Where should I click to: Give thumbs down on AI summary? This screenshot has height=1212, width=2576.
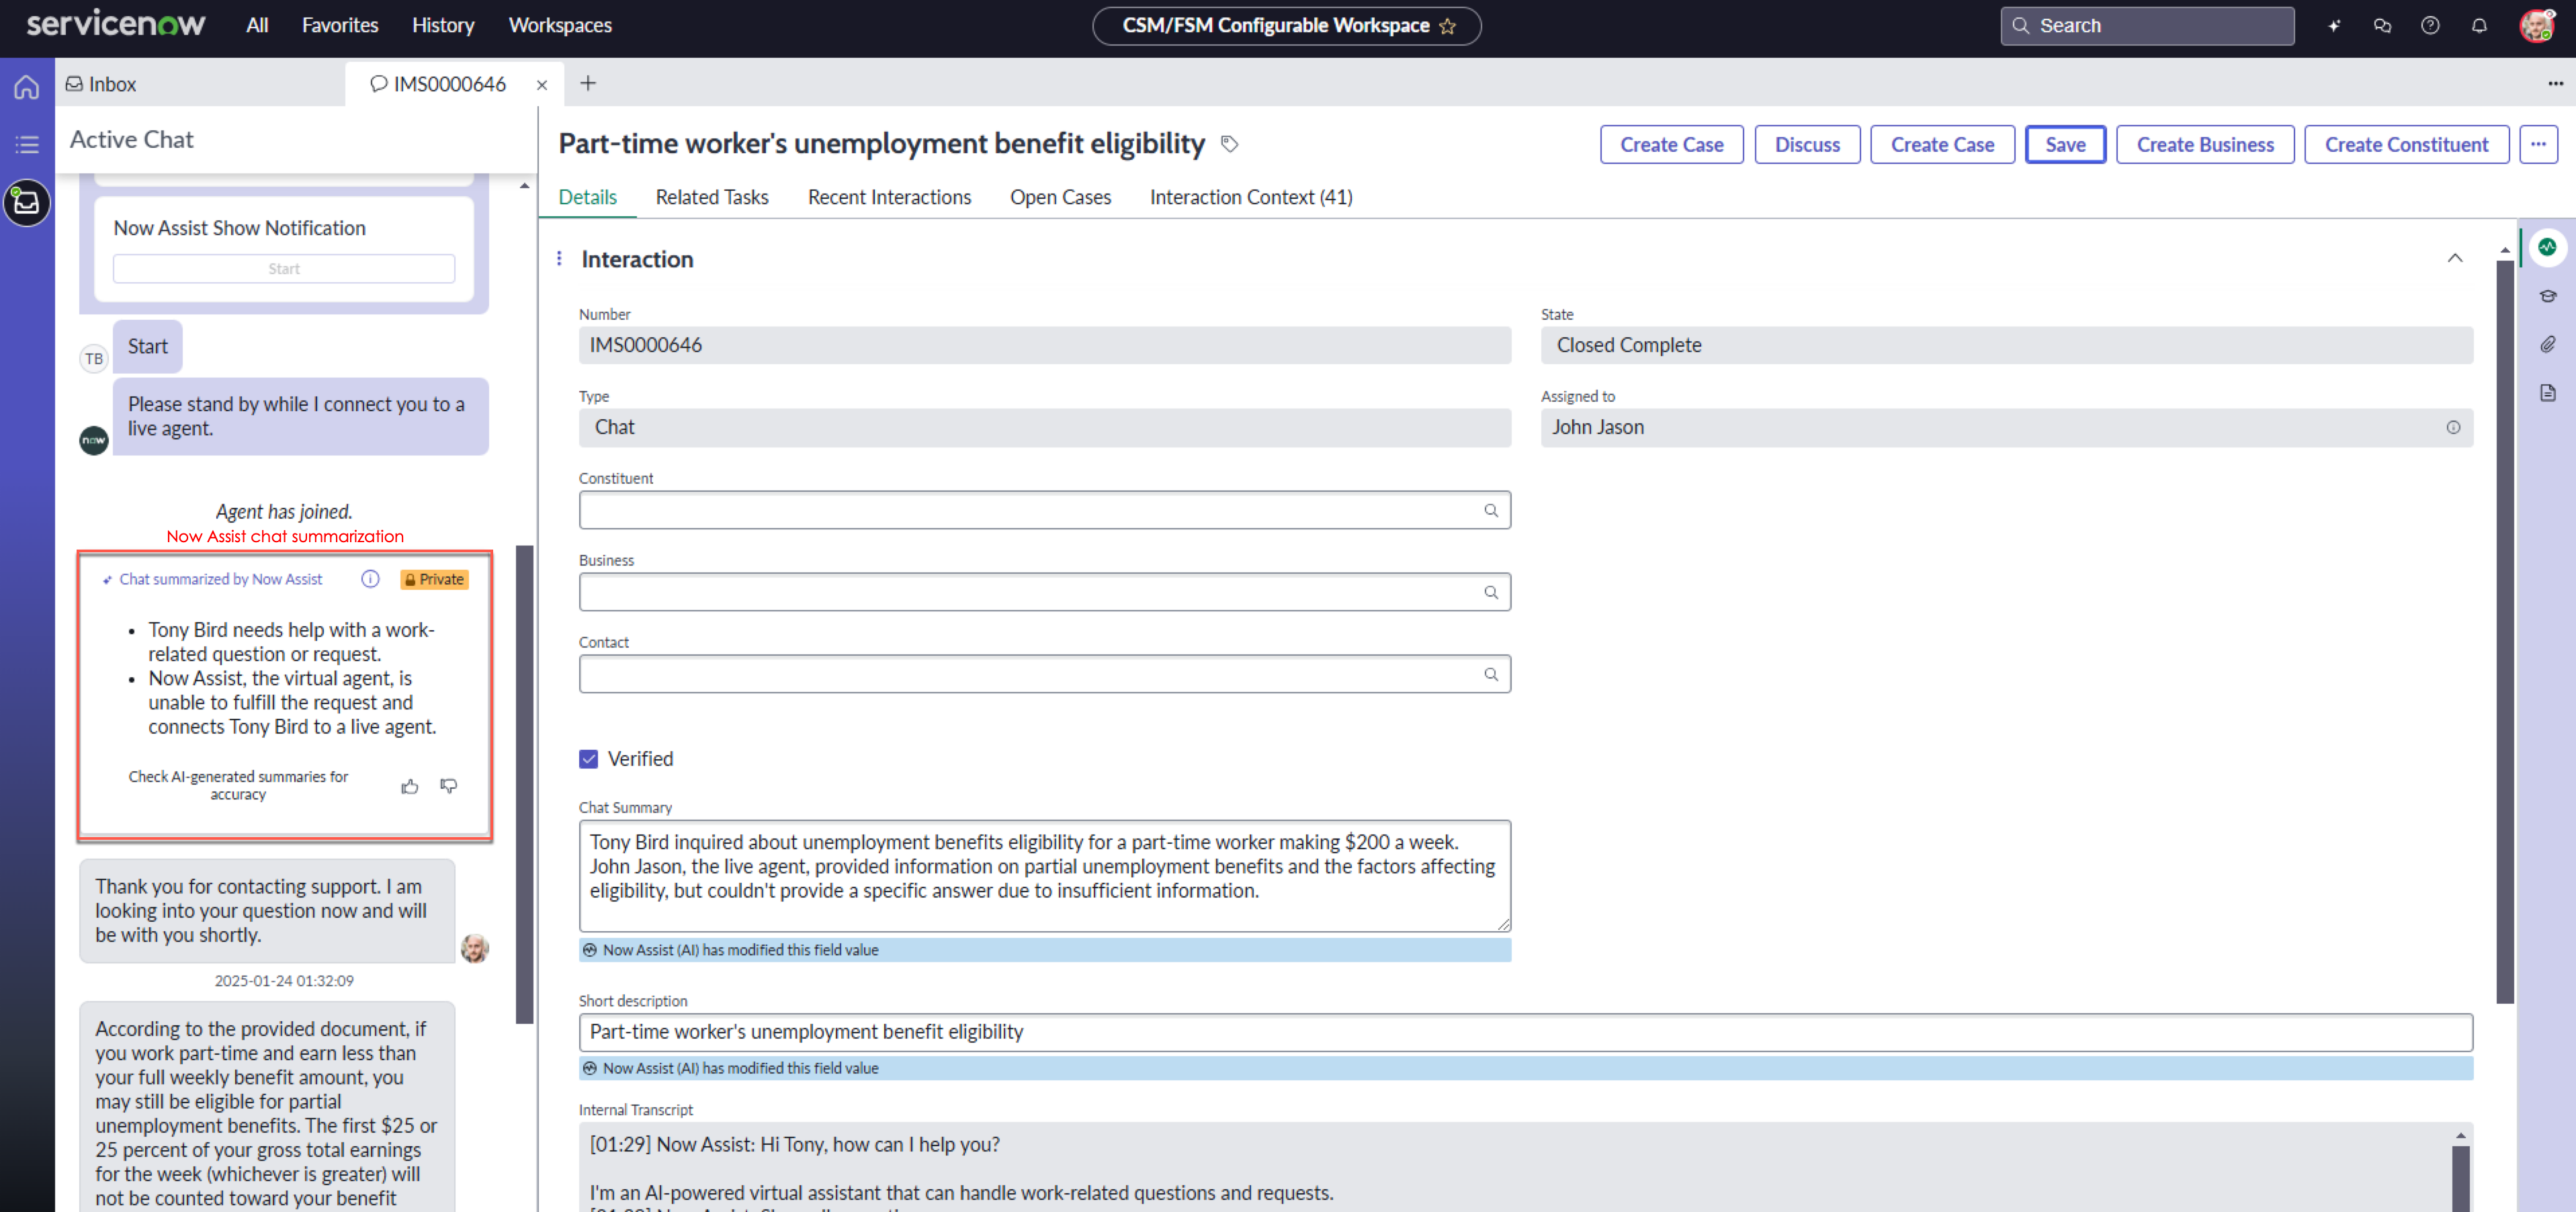click(x=449, y=787)
